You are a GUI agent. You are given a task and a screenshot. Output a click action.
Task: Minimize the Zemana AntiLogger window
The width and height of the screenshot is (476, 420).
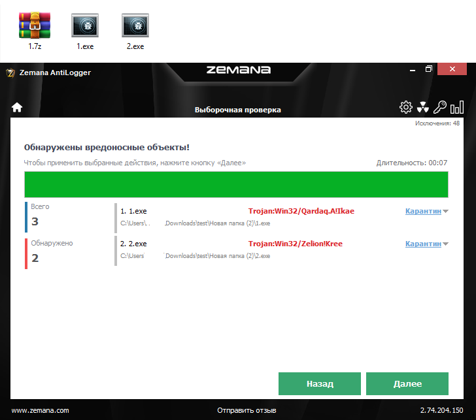[412, 70]
